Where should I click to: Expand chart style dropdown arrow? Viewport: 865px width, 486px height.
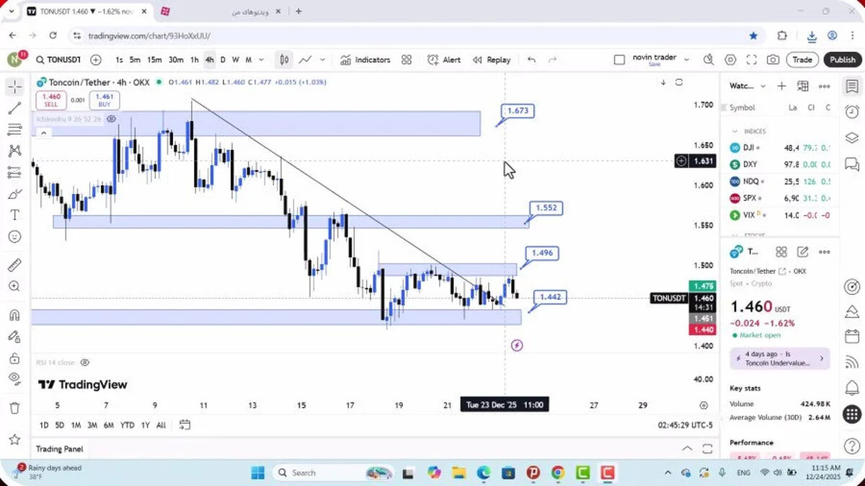[x=322, y=60]
